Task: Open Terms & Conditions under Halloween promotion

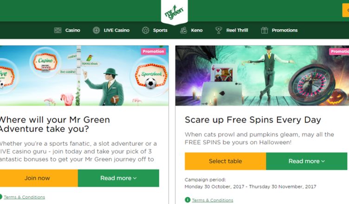Action: pos(213,200)
